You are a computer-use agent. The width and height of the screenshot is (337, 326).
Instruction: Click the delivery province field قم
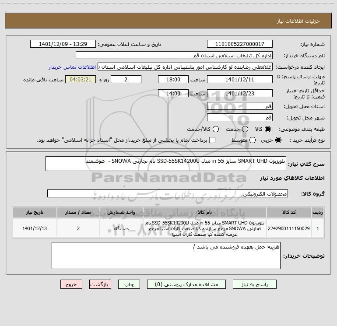point(240,106)
